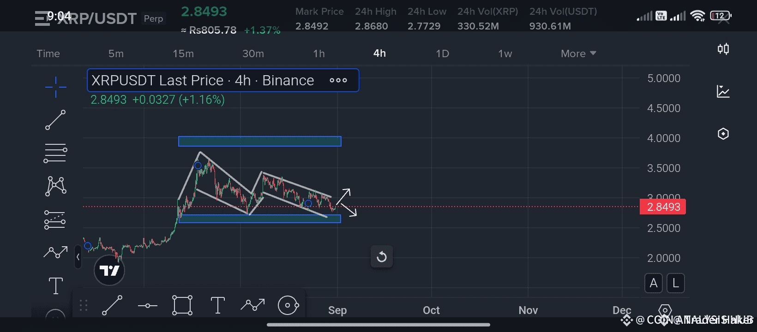Tap the Oct date axis label
Viewport: 757px width, 332px height.
432,310
